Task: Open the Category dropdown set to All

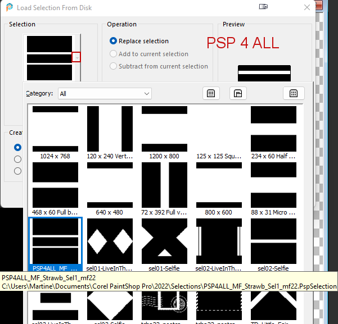Action: point(105,94)
